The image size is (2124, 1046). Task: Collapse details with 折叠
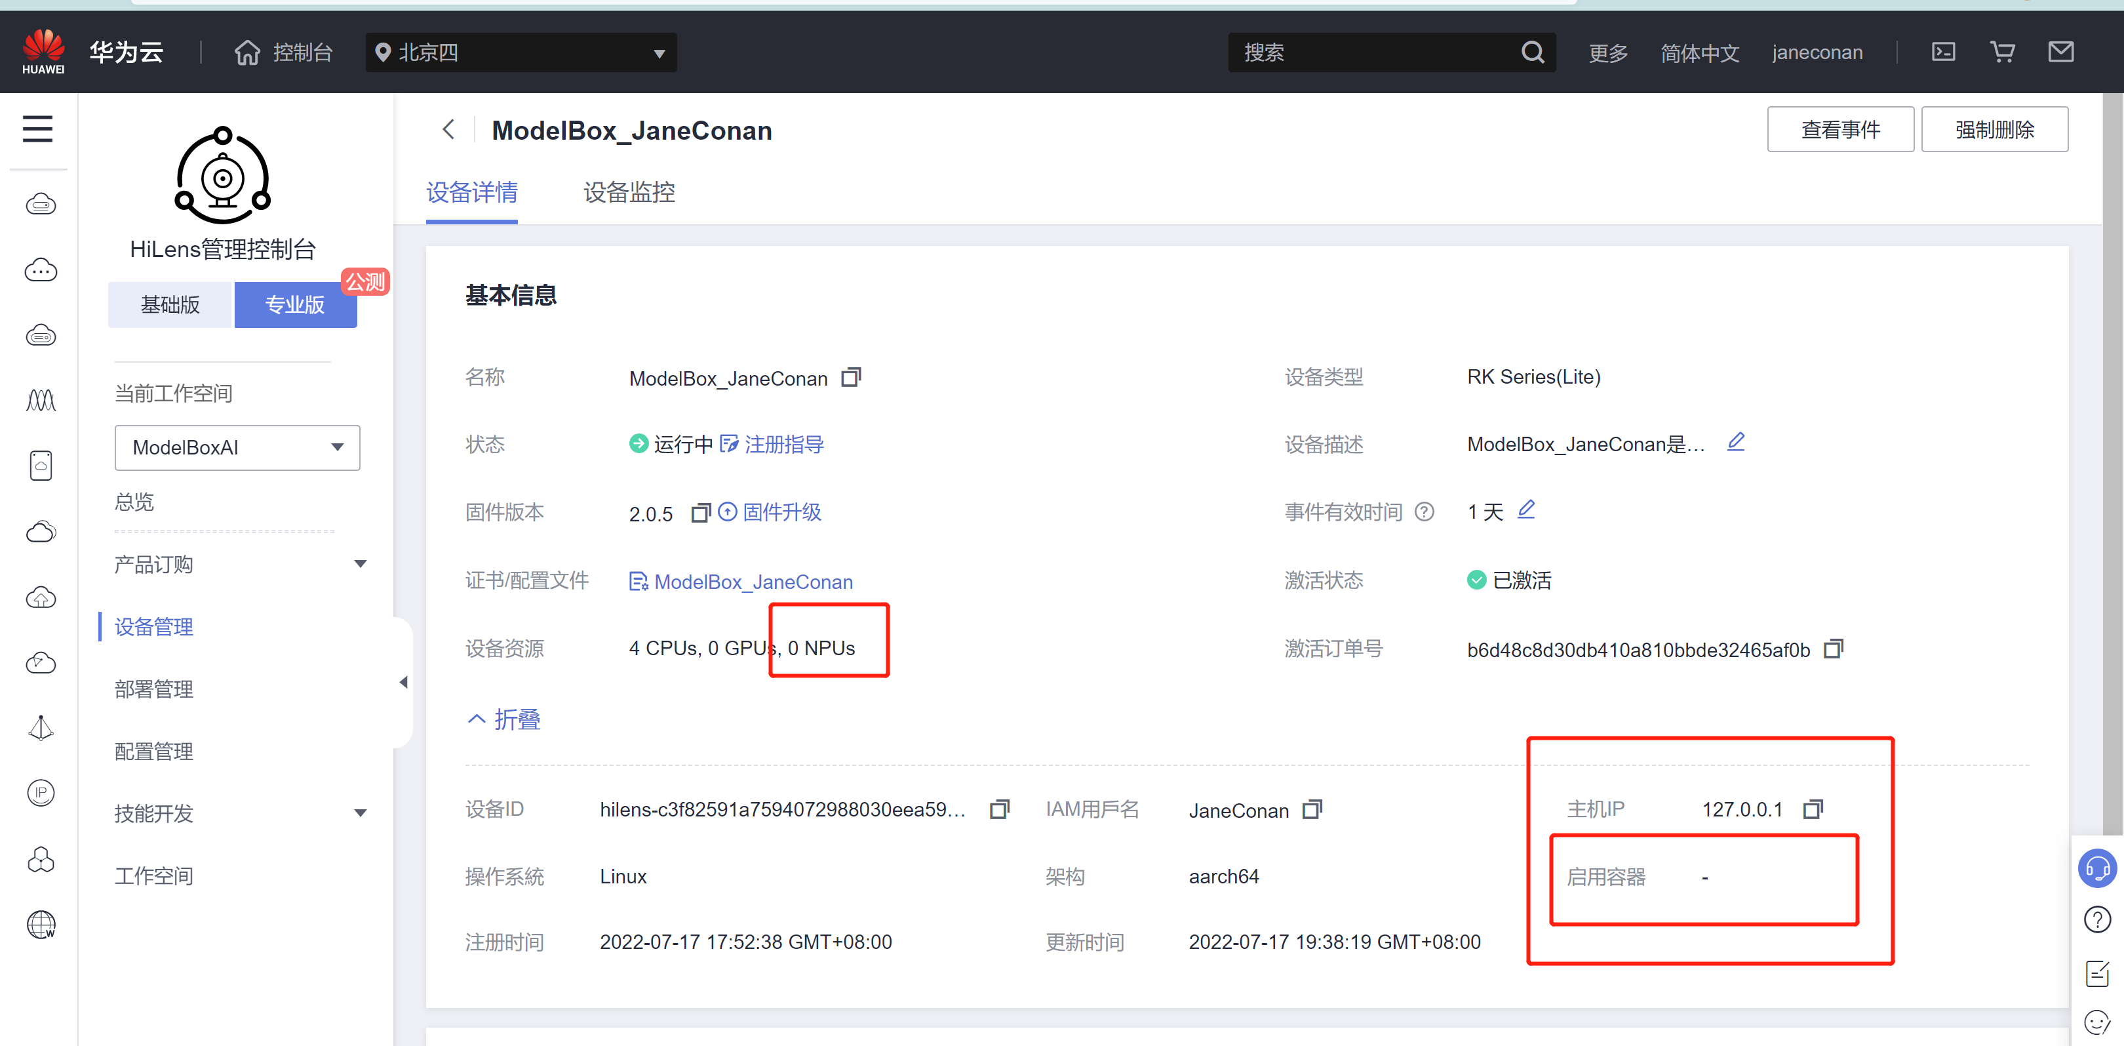click(503, 719)
